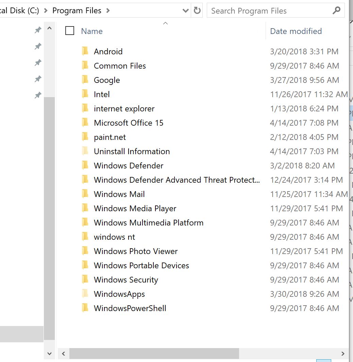Click the navigation pane scroll up arrow
The height and width of the screenshot is (362, 353).
pyautogui.click(x=49, y=29)
